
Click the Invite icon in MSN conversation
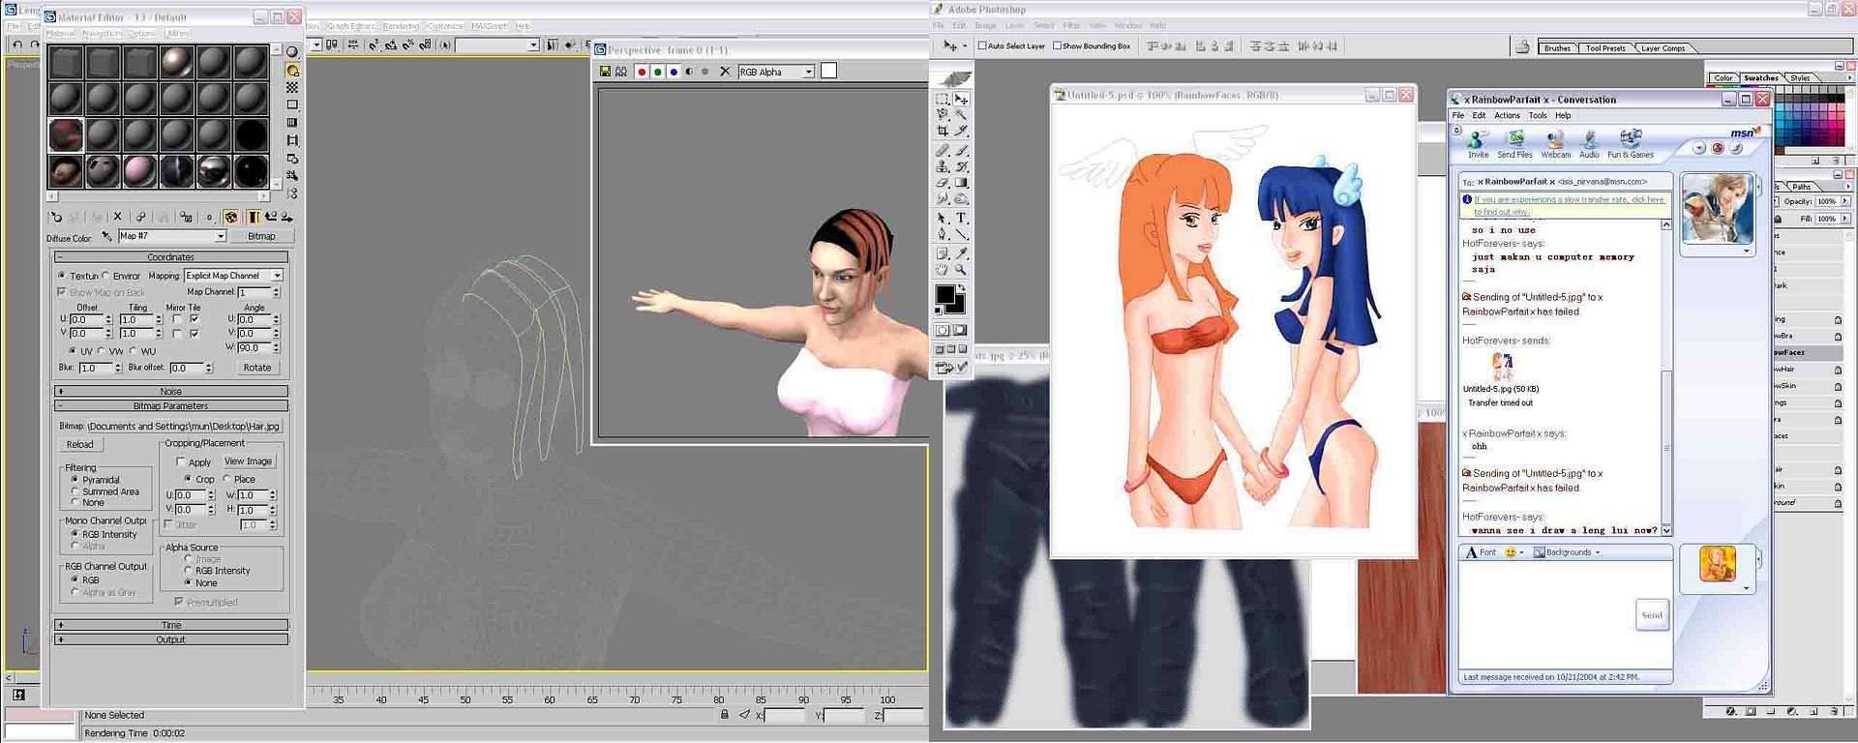coord(1478,144)
